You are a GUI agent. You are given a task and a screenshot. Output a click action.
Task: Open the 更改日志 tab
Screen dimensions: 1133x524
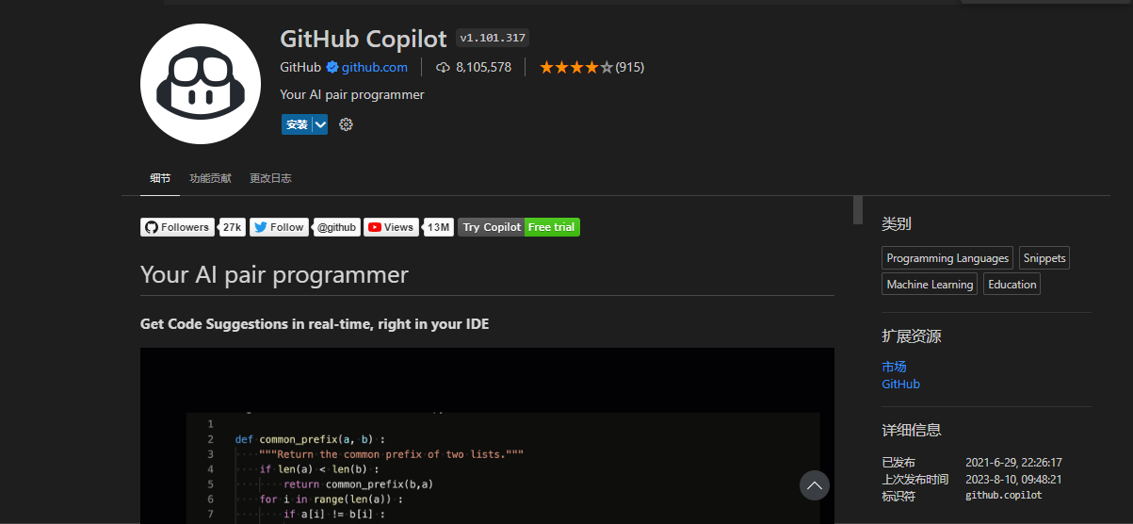point(270,178)
